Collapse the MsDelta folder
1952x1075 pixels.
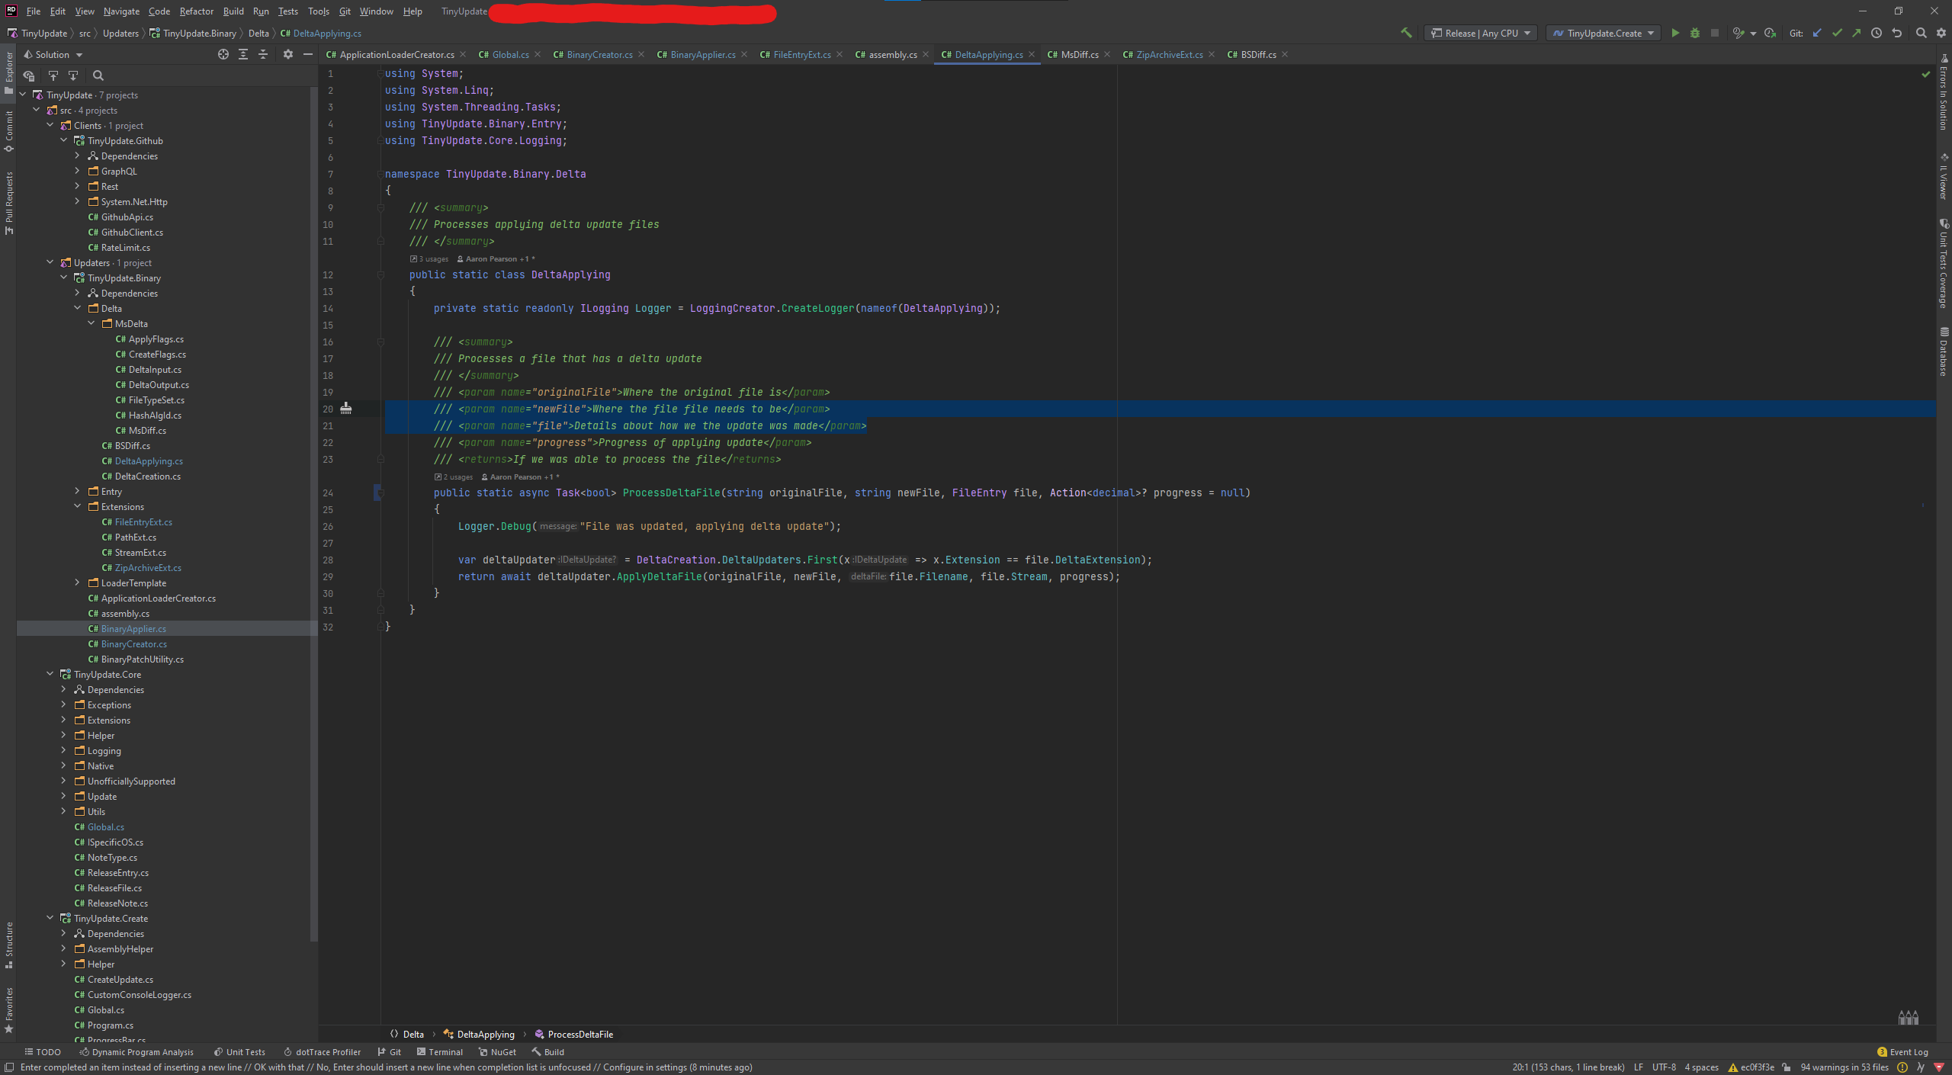(x=91, y=323)
